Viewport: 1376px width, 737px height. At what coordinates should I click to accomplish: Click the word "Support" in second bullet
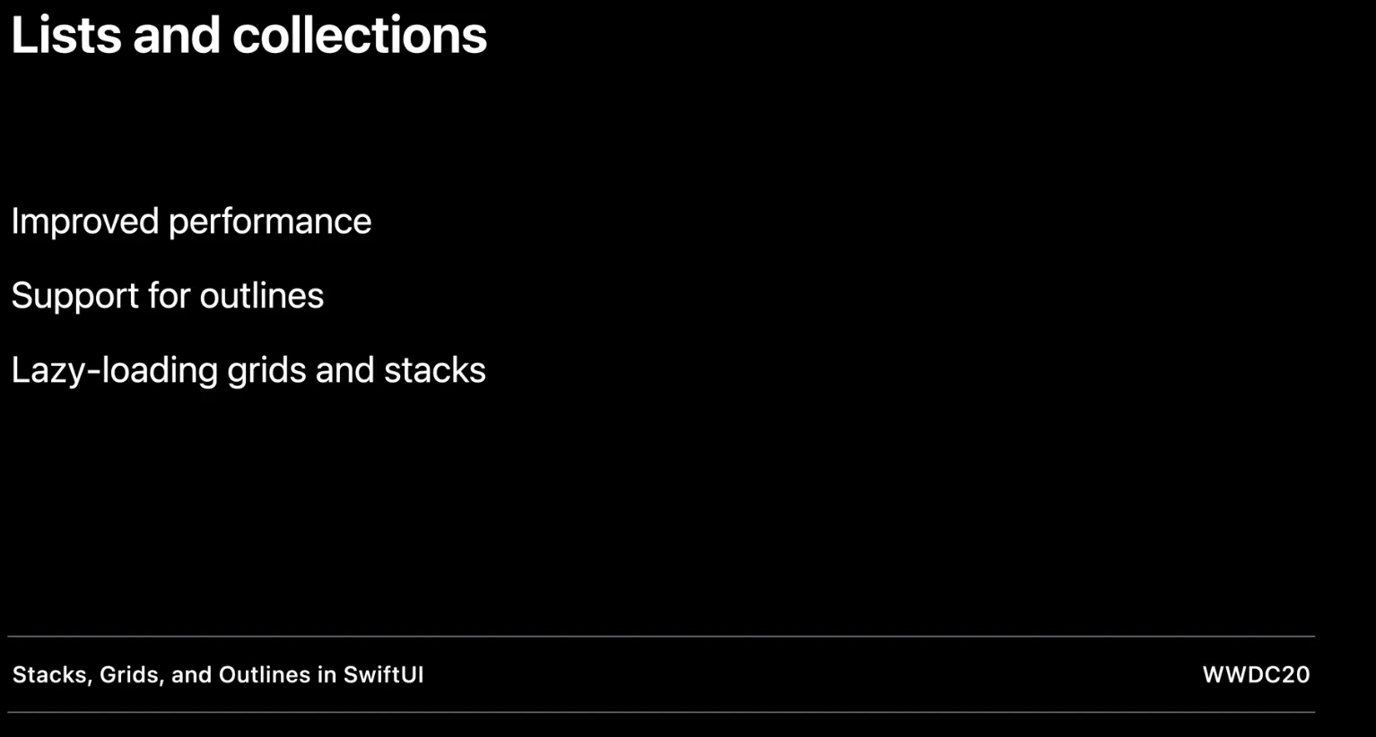pos(74,296)
